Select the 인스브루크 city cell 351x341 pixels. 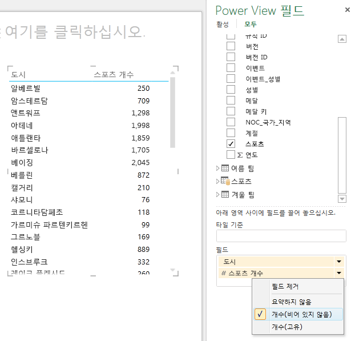29,262
